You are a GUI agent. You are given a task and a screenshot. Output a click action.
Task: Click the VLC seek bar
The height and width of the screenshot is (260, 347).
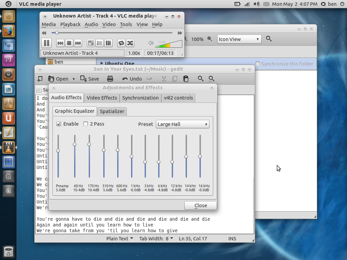[x=112, y=33]
